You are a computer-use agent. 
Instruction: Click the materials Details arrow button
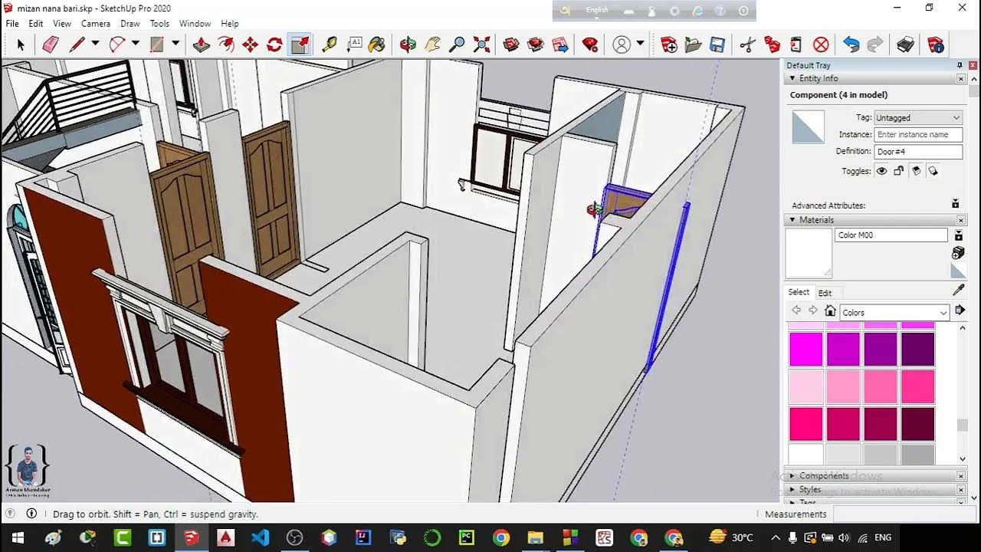pyautogui.click(x=960, y=310)
